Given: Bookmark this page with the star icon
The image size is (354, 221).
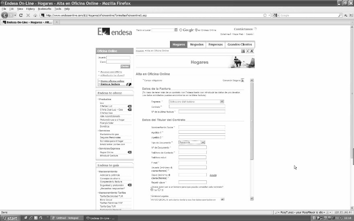Looking at the screenshot, I should click(x=265, y=15).
